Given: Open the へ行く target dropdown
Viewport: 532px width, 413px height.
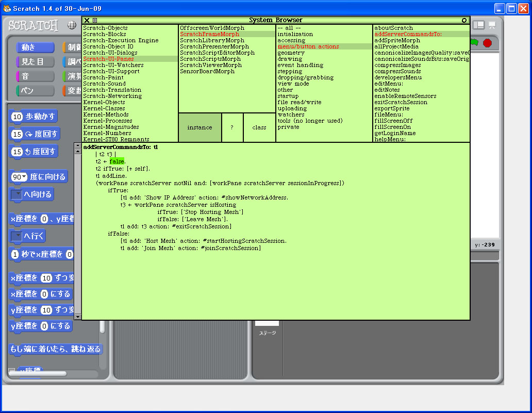Looking at the screenshot, I should coord(16,236).
